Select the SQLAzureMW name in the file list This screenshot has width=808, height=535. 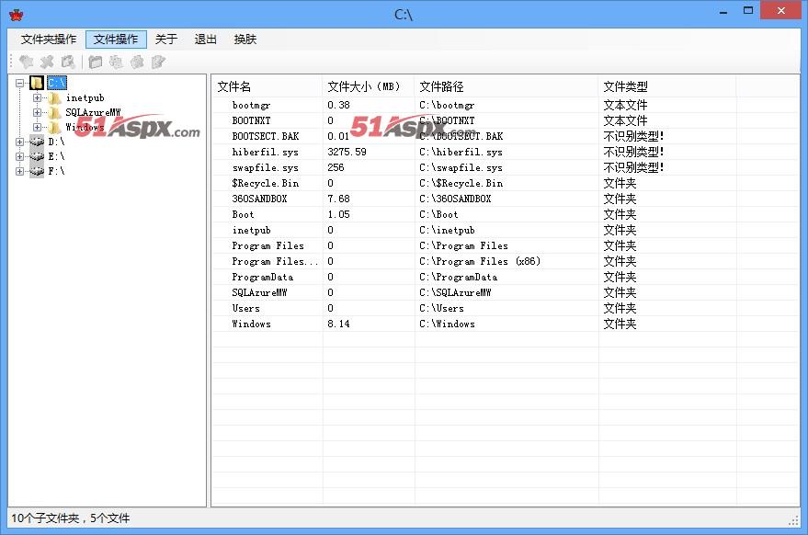point(259,292)
